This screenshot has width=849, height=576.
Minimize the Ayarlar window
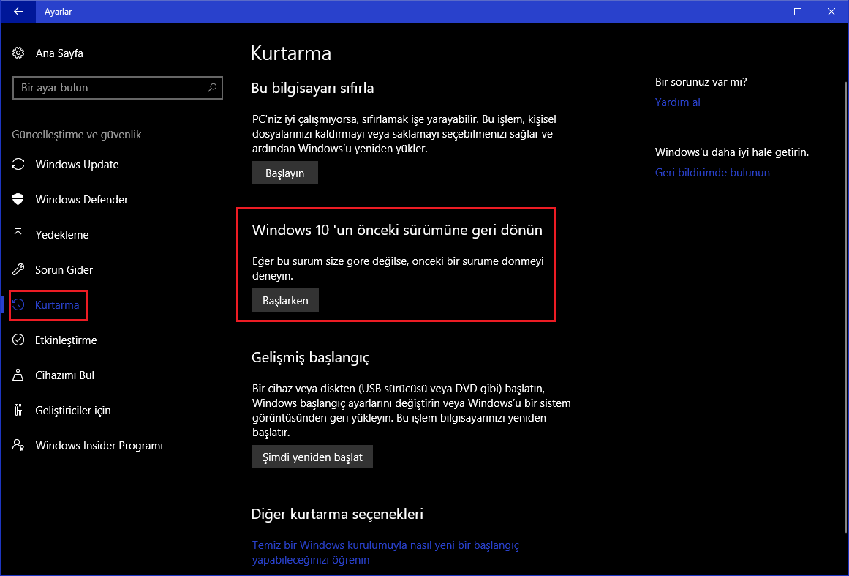(x=764, y=12)
